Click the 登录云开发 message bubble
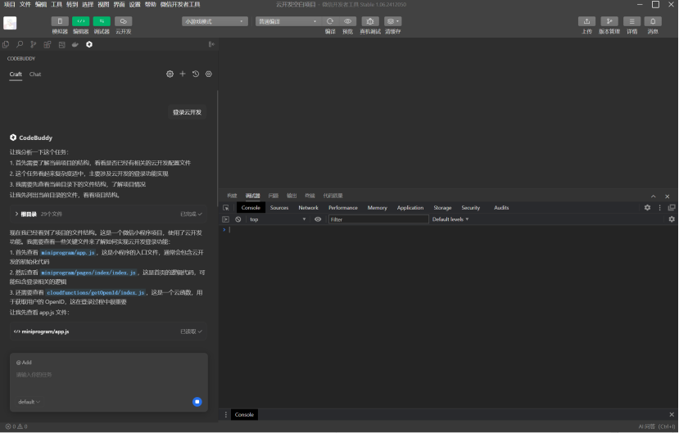The width and height of the screenshot is (679, 433). pos(187,112)
